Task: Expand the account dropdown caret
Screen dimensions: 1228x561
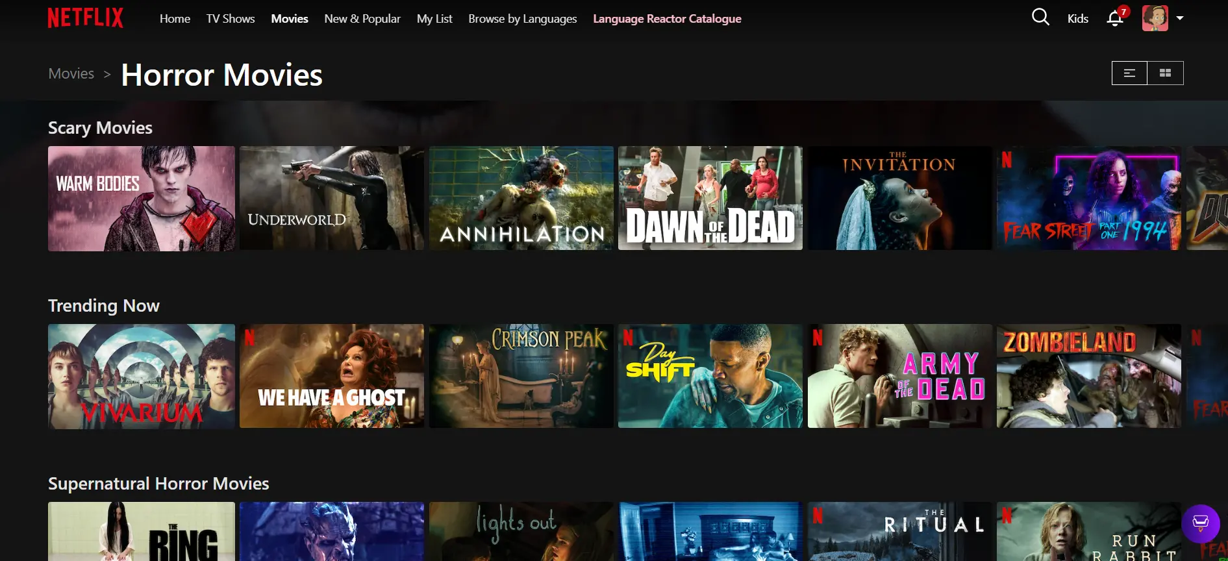Action: [x=1180, y=18]
